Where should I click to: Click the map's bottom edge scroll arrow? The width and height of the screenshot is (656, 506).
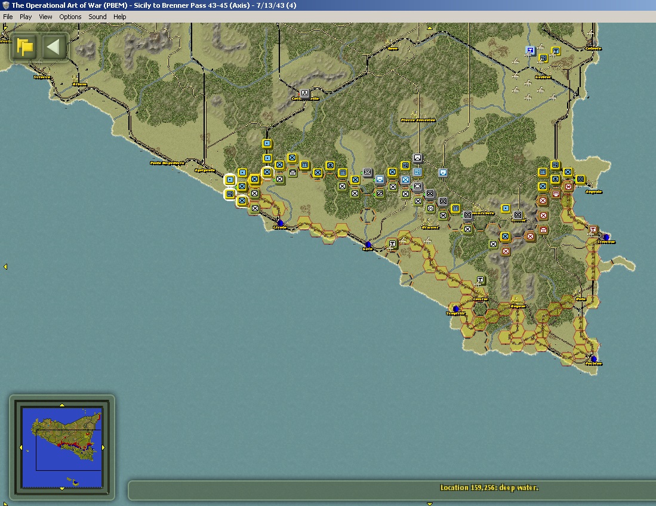[x=429, y=504]
